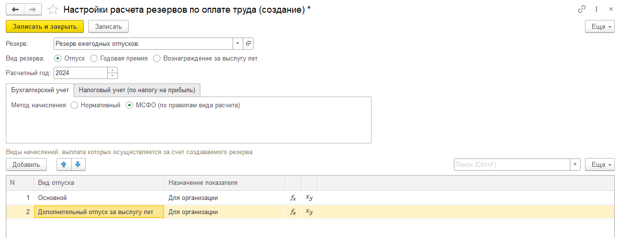Screen dimensions: 624x238
Task: Open the Резерв field's open-form icon
Action: pyautogui.click(x=248, y=43)
